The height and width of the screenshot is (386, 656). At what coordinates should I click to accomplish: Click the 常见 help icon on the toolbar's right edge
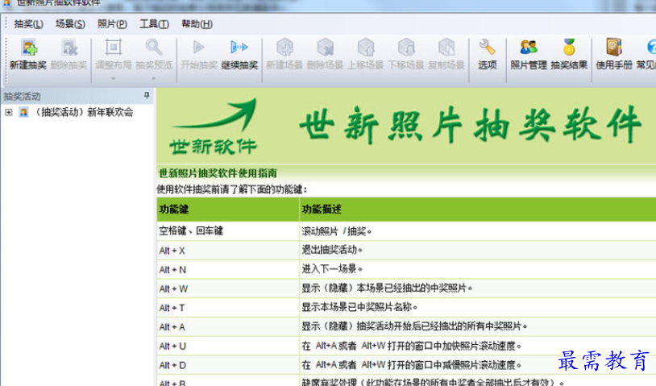[x=650, y=48]
